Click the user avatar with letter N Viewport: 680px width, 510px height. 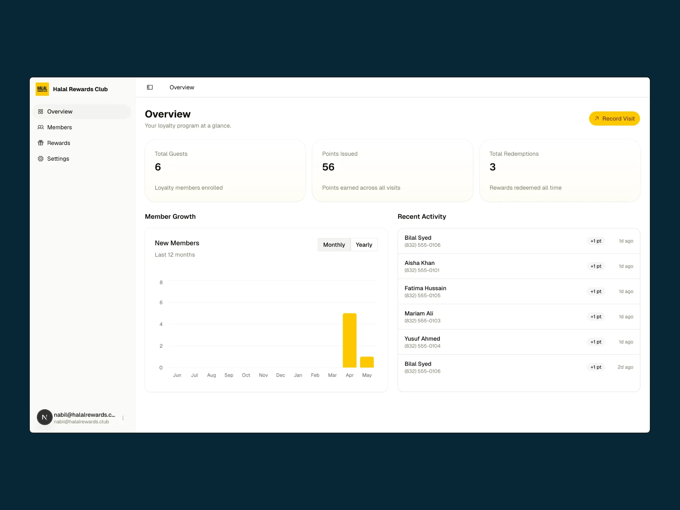(45, 417)
